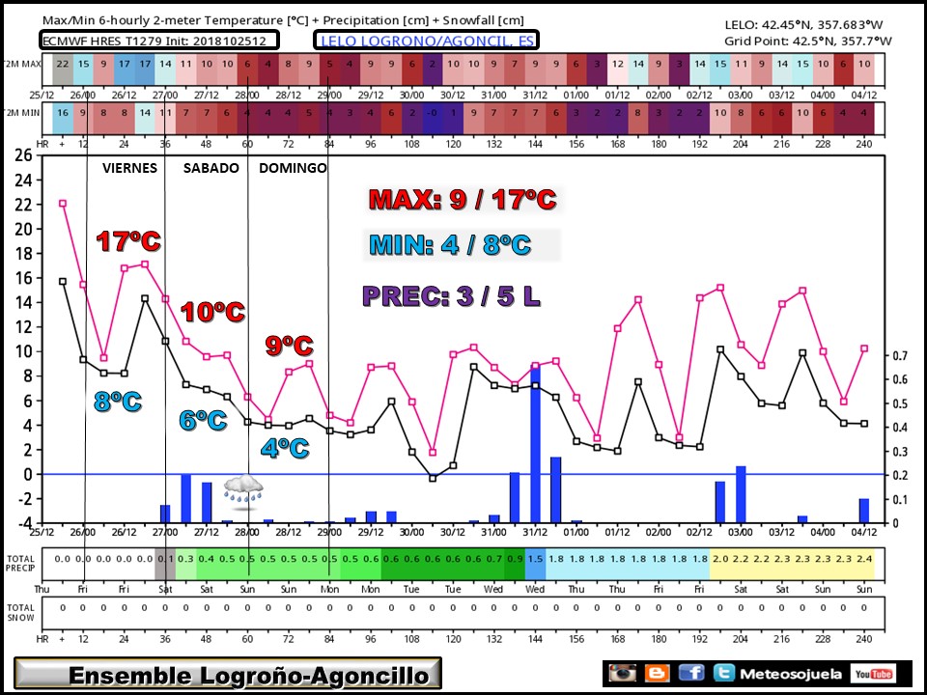Click the TOTAL SNOW row label
This screenshot has height=695, width=927.
[x=20, y=612]
